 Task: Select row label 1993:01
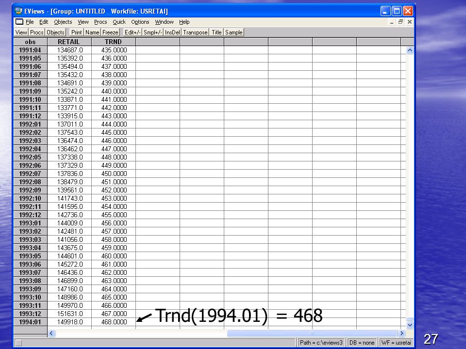(30, 223)
